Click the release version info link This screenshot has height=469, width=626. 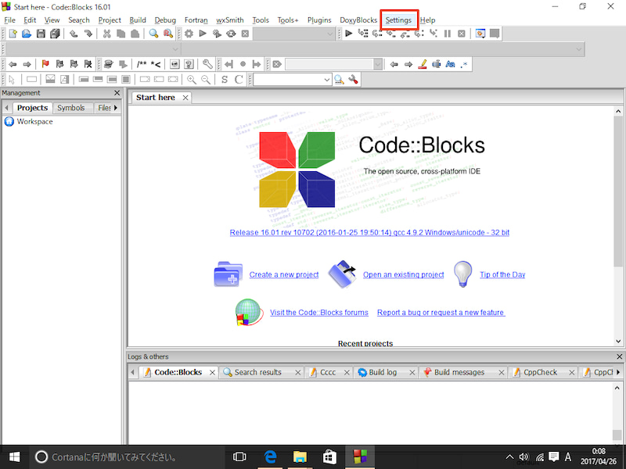[x=369, y=232]
